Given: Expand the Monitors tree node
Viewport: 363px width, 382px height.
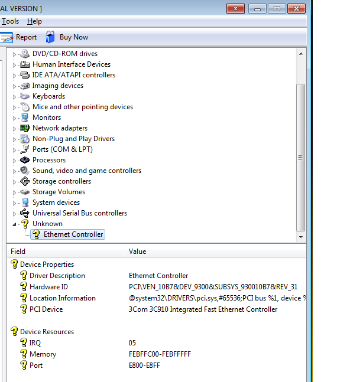Looking at the screenshot, I should pyautogui.click(x=14, y=118).
